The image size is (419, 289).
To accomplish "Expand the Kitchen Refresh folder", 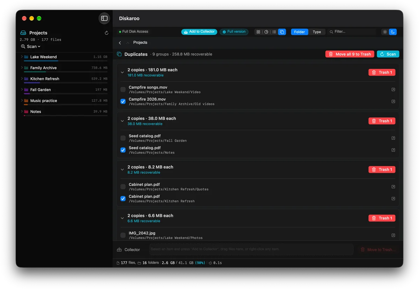I will [x=22, y=79].
